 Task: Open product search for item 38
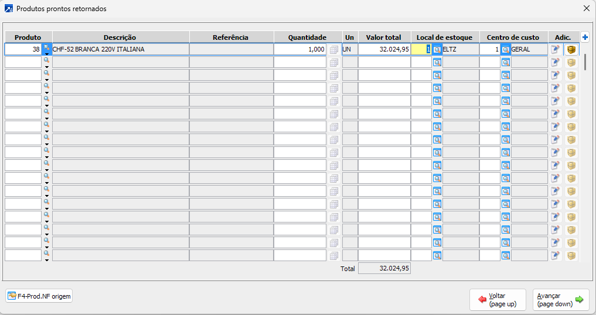47,47
